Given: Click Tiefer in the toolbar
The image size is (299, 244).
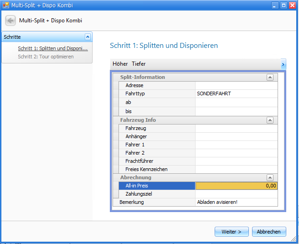Looking at the screenshot, I should coord(139,64).
